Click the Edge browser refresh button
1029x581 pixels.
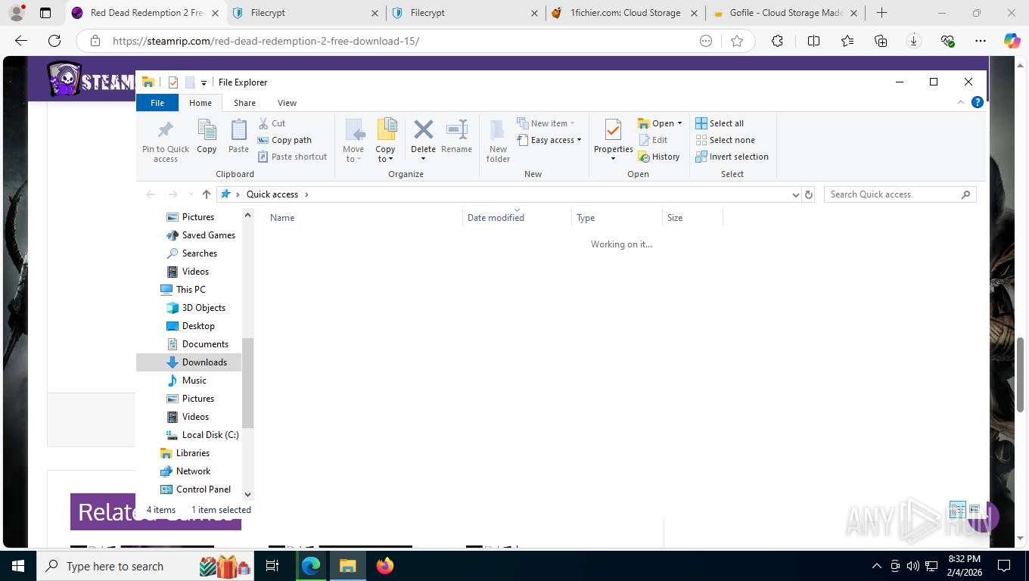[x=54, y=41]
